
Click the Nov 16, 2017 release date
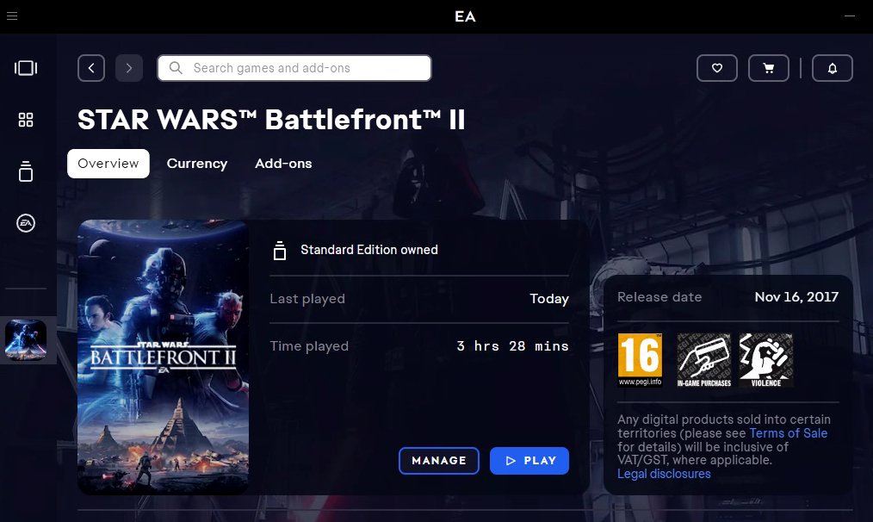[x=796, y=297]
